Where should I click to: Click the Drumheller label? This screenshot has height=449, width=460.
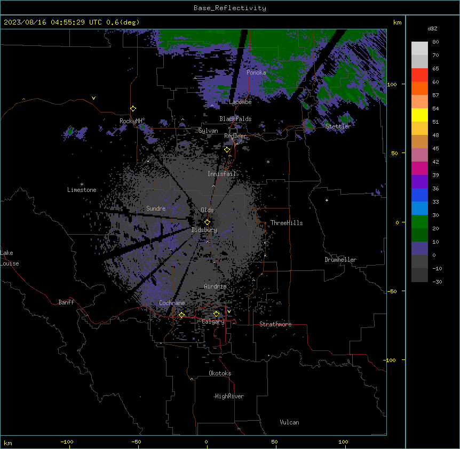point(340,260)
